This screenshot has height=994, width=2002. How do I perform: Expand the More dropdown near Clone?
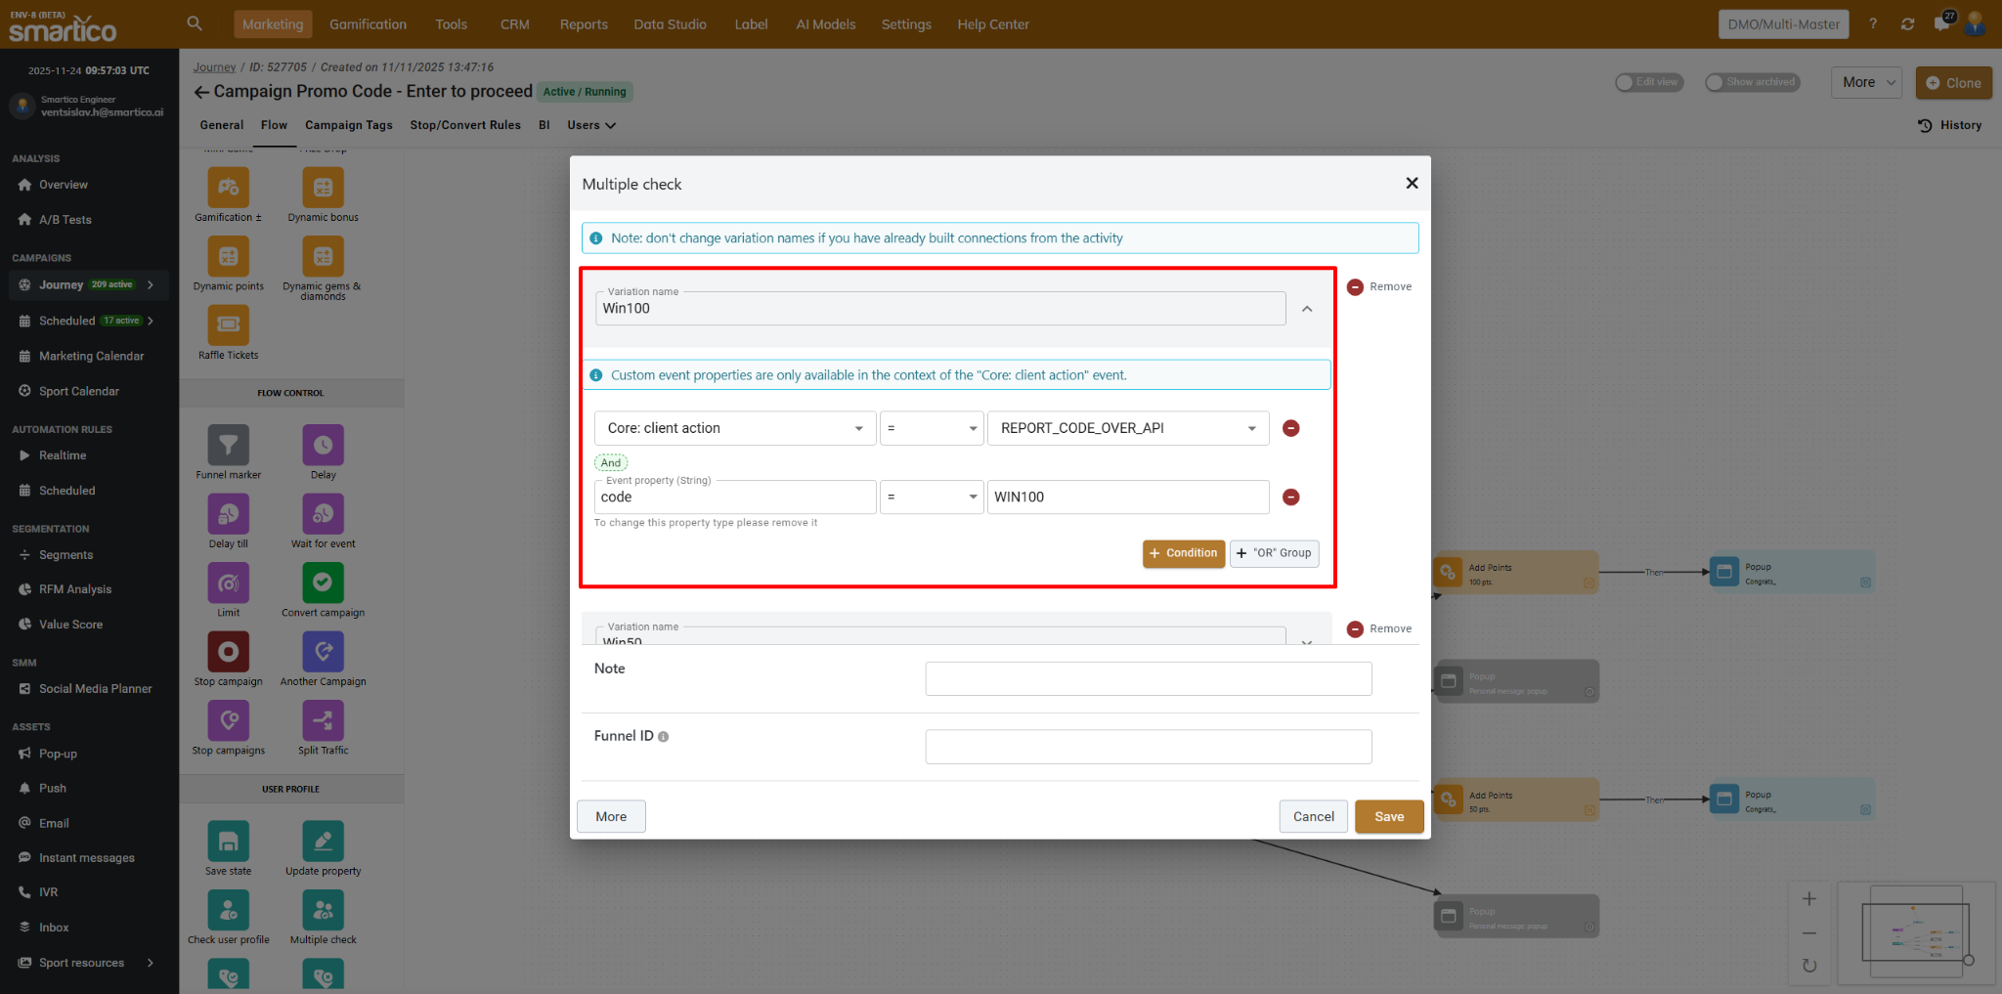coord(1866,83)
